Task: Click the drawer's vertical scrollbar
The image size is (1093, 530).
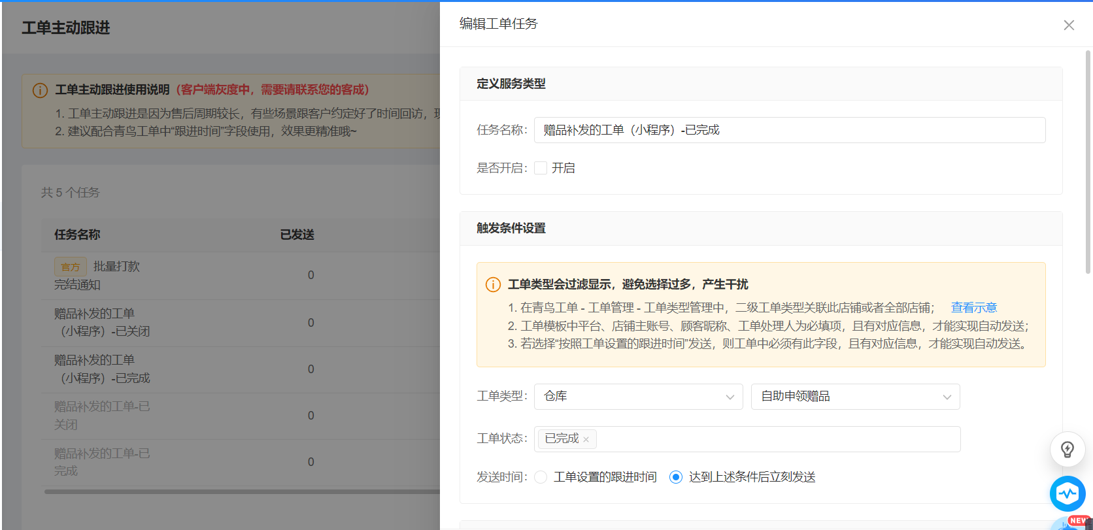Action: click(x=1088, y=162)
